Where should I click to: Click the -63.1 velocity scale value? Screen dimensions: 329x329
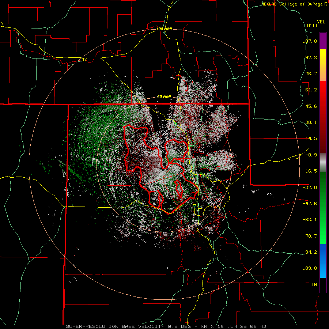(310, 220)
